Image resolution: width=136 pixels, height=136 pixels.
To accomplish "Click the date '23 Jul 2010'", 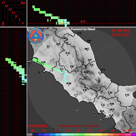I will 121,30.
